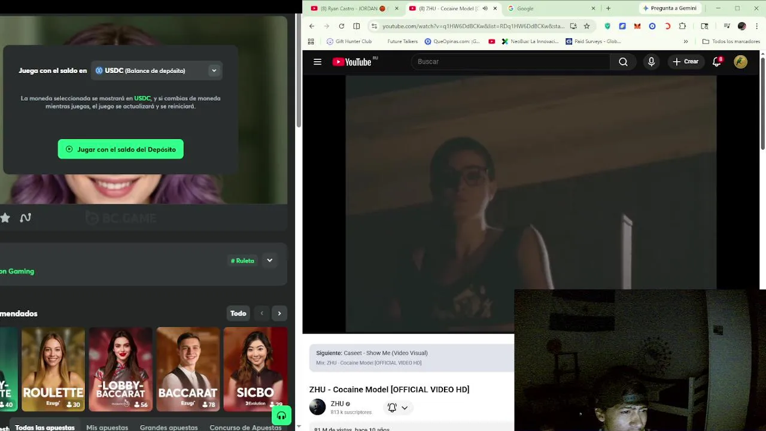
Task: Show the previous recommended games using left arrow
Action: pyautogui.click(x=262, y=313)
